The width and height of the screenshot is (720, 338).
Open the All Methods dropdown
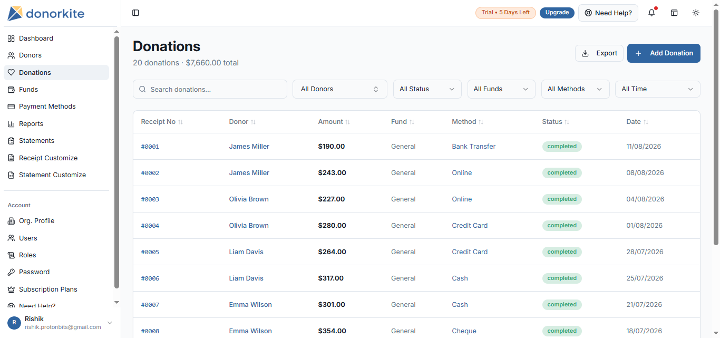(x=576, y=89)
